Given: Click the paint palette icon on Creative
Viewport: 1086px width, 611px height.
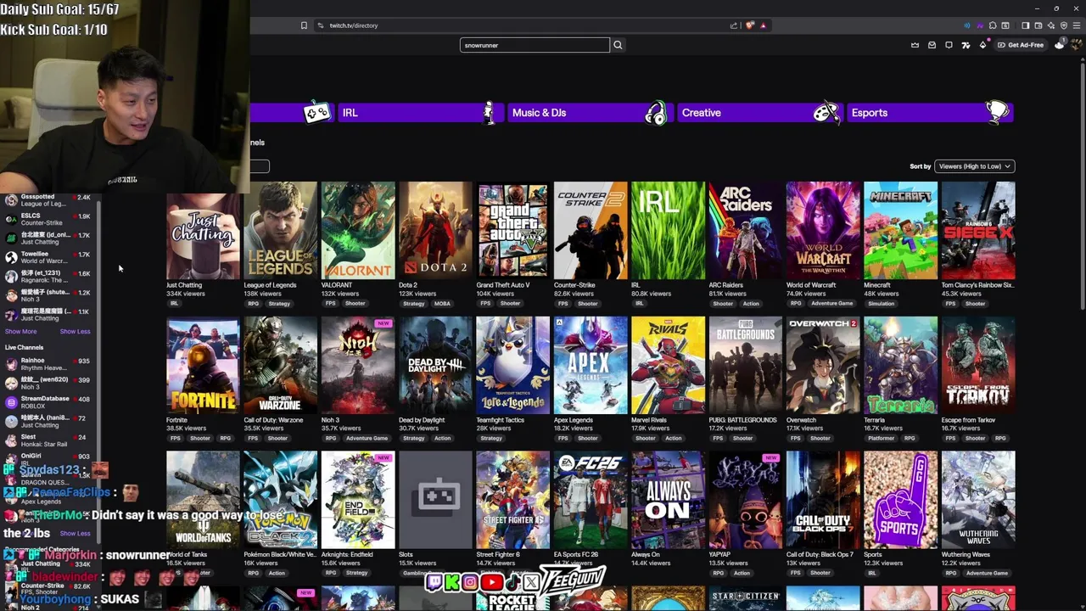Looking at the screenshot, I should [x=826, y=112].
